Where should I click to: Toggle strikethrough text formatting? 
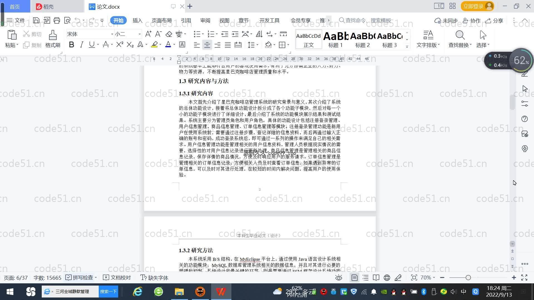(106, 44)
